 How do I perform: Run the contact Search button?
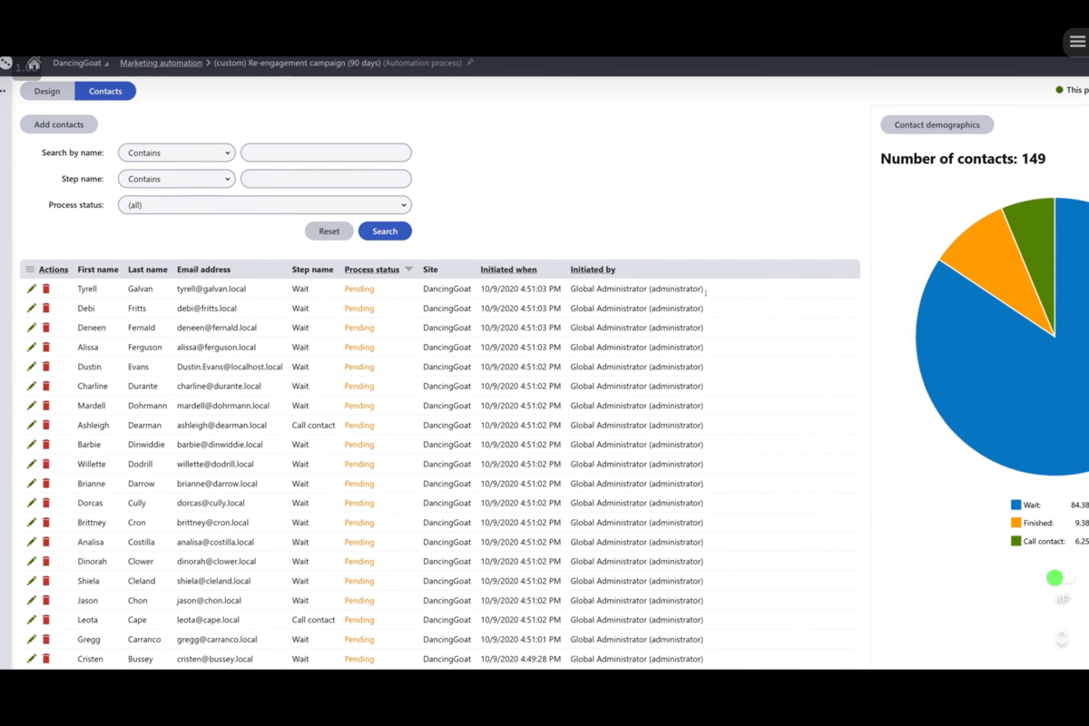[385, 231]
